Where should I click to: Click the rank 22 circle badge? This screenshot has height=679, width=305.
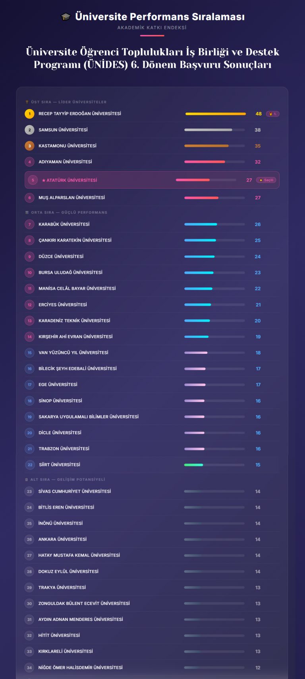(30, 465)
